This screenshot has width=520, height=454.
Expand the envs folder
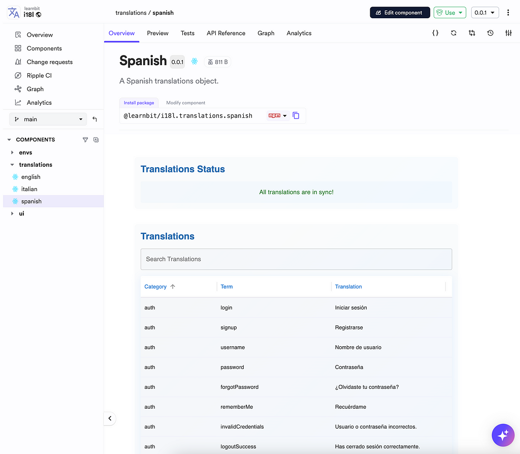point(12,153)
